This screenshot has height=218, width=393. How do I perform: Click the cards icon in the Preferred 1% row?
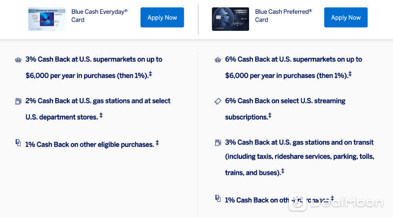click(218, 198)
